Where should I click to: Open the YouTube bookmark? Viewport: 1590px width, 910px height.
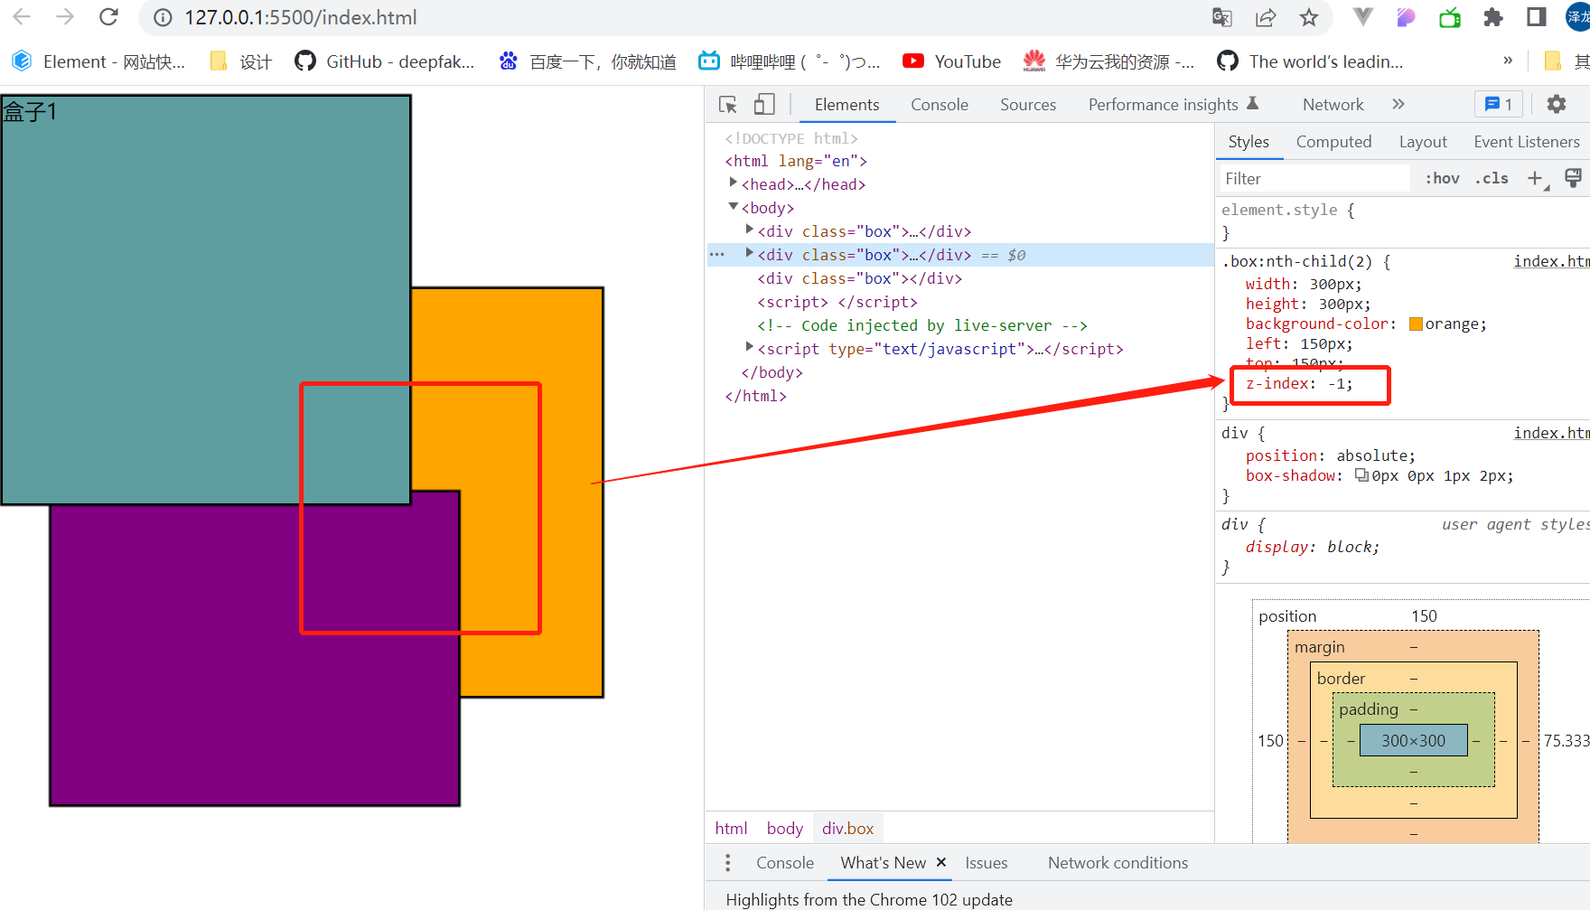952,61
